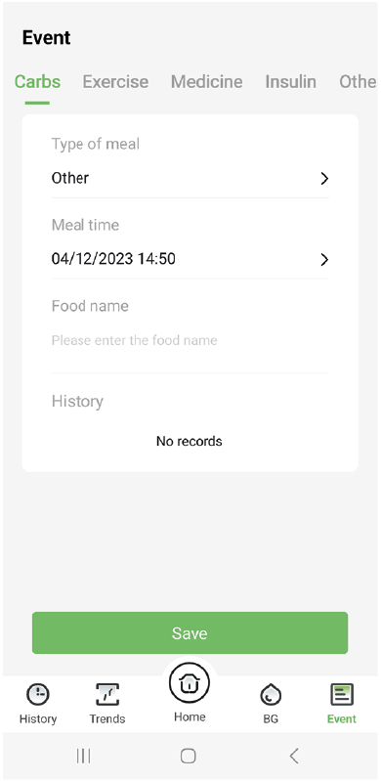The image size is (381, 781).
Task: Tap Android recent apps icon
Action: point(83,757)
